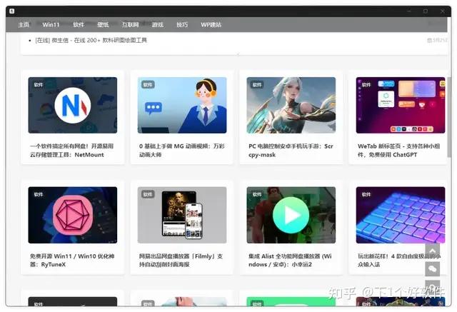
Task: Open the MG animation card thumbnail
Action: (182, 105)
